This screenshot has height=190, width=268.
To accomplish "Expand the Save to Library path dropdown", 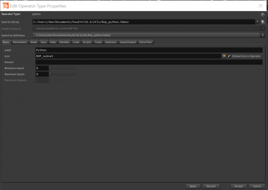I will tap(257, 22).
